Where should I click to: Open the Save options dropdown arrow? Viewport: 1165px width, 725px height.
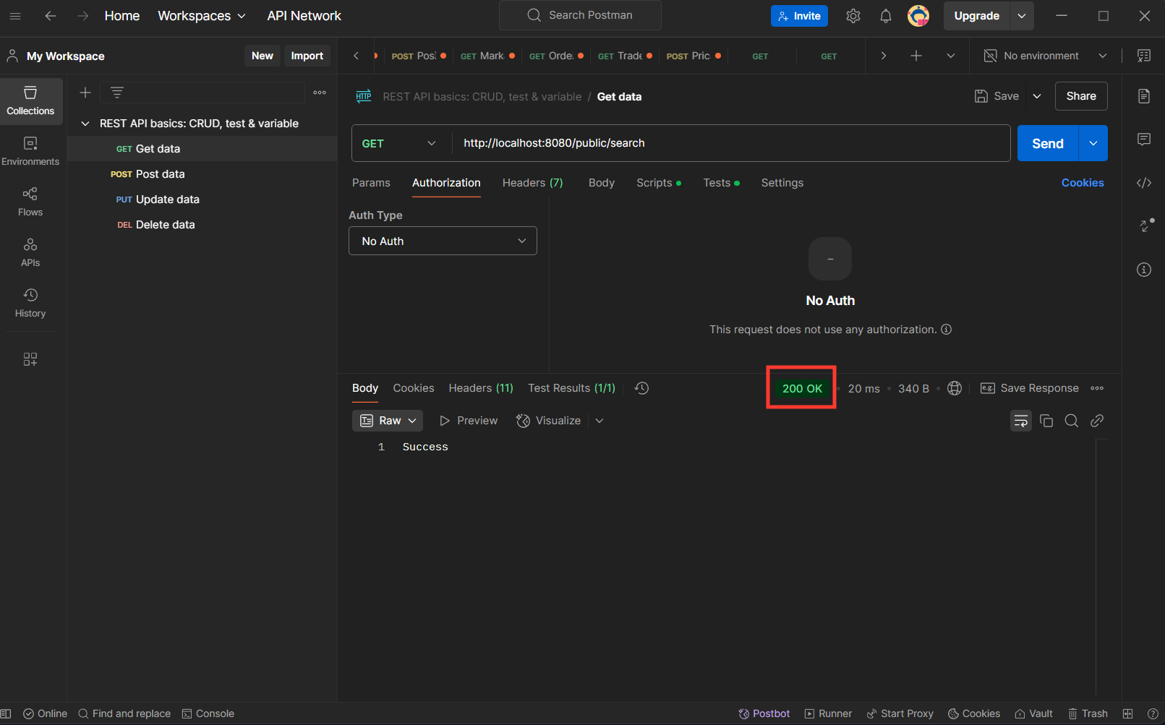pyautogui.click(x=1037, y=96)
